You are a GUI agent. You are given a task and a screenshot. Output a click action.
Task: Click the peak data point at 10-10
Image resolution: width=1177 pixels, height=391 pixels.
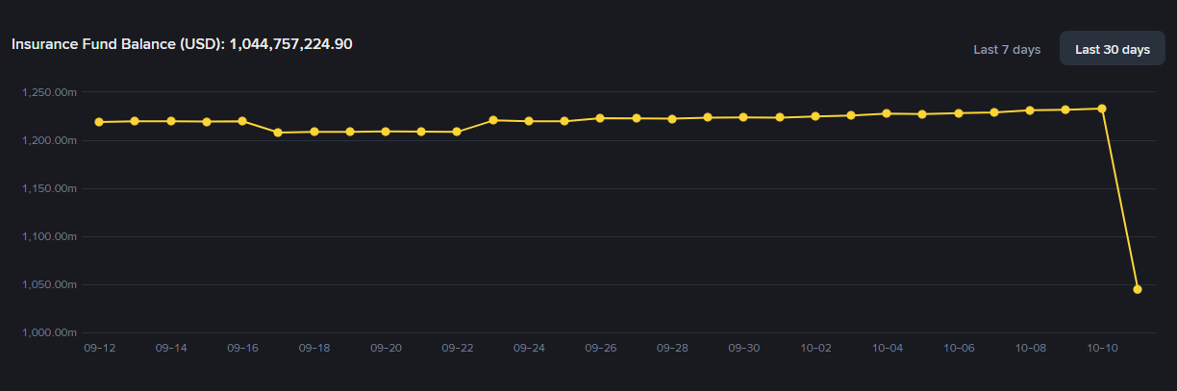[x=1102, y=109]
